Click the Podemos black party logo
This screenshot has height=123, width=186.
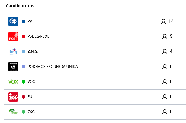13,67
